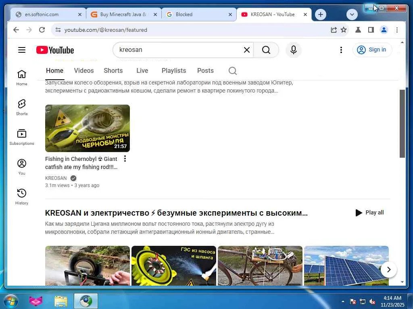The width and height of the screenshot is (413, 309).
Task: Open the network tray icon
Action: (363, 301)
